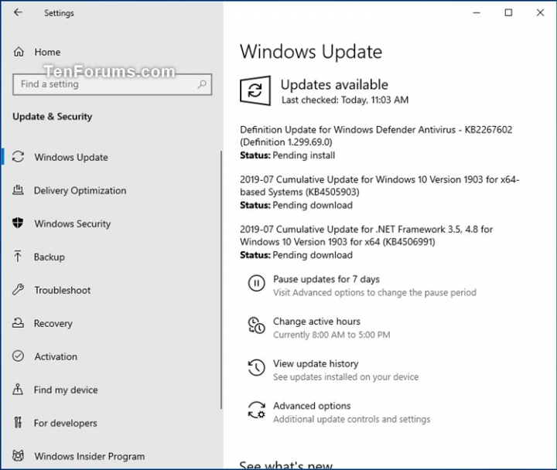Click the Home house icon
Screen dimensions: 557x470
pos(19,53)
